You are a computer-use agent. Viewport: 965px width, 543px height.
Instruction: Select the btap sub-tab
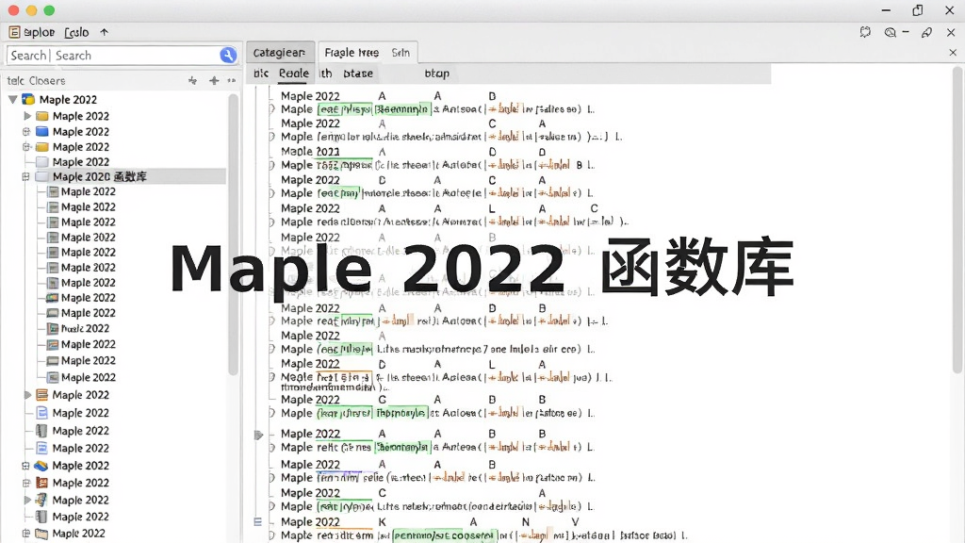(x=437, y=74)
